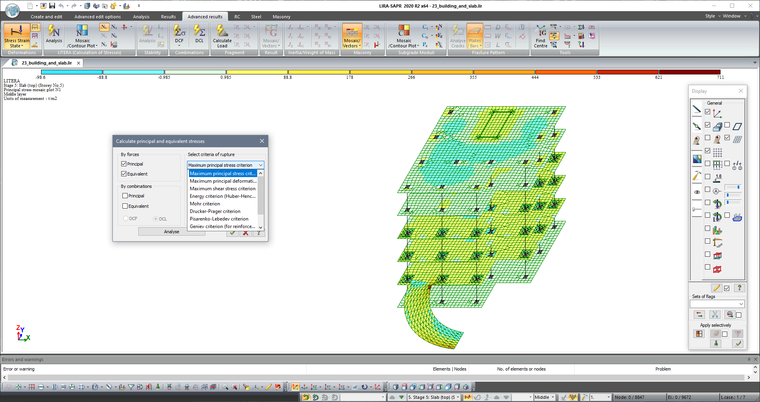Enable Equivalent under By combinations
760x402 pixels.
(x=125, y=206)
